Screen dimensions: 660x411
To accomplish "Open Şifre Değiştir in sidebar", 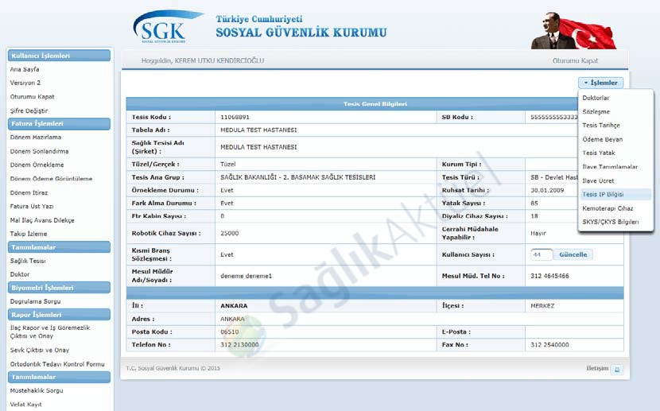I will (x=29, y=111).
